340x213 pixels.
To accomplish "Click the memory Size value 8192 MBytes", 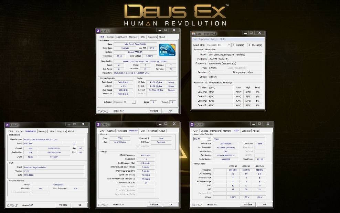I will (120, 142).
